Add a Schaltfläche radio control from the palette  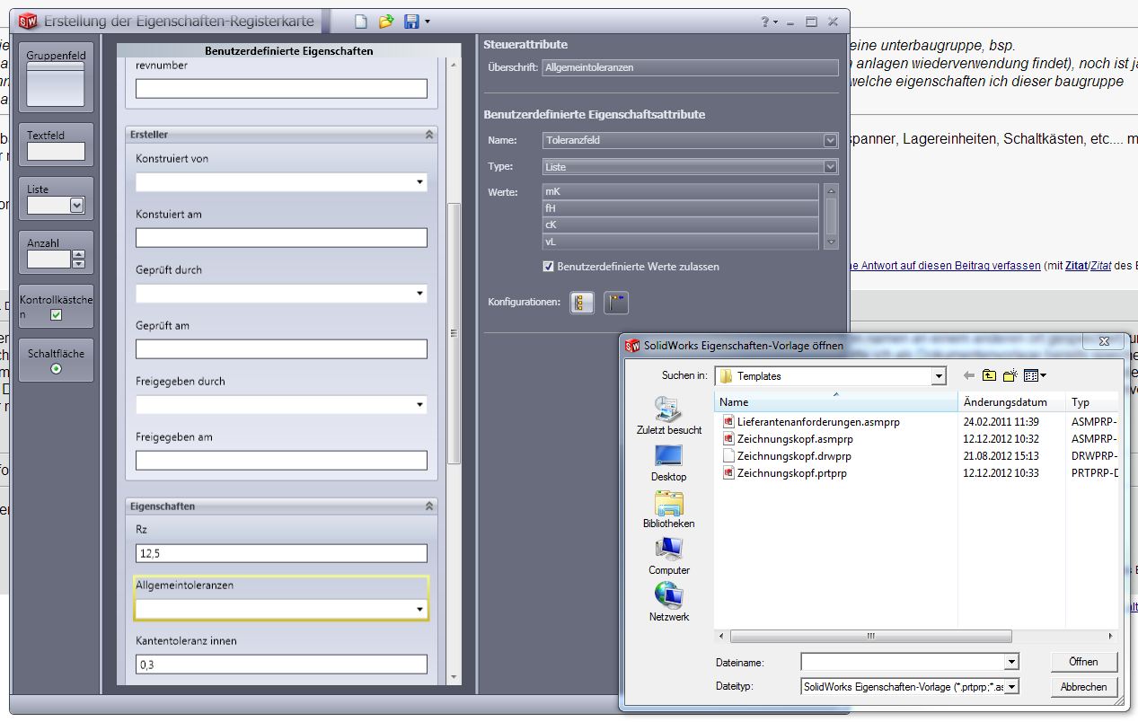click(56, 360)
